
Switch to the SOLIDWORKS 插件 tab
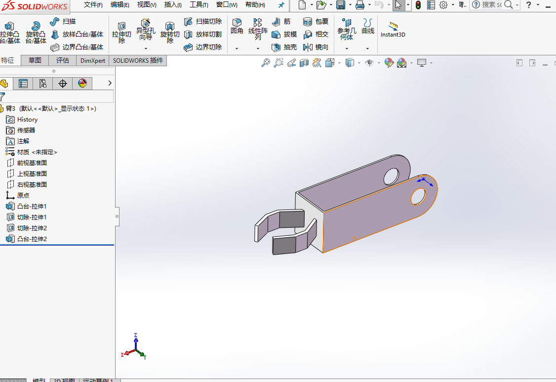[138, 61]
